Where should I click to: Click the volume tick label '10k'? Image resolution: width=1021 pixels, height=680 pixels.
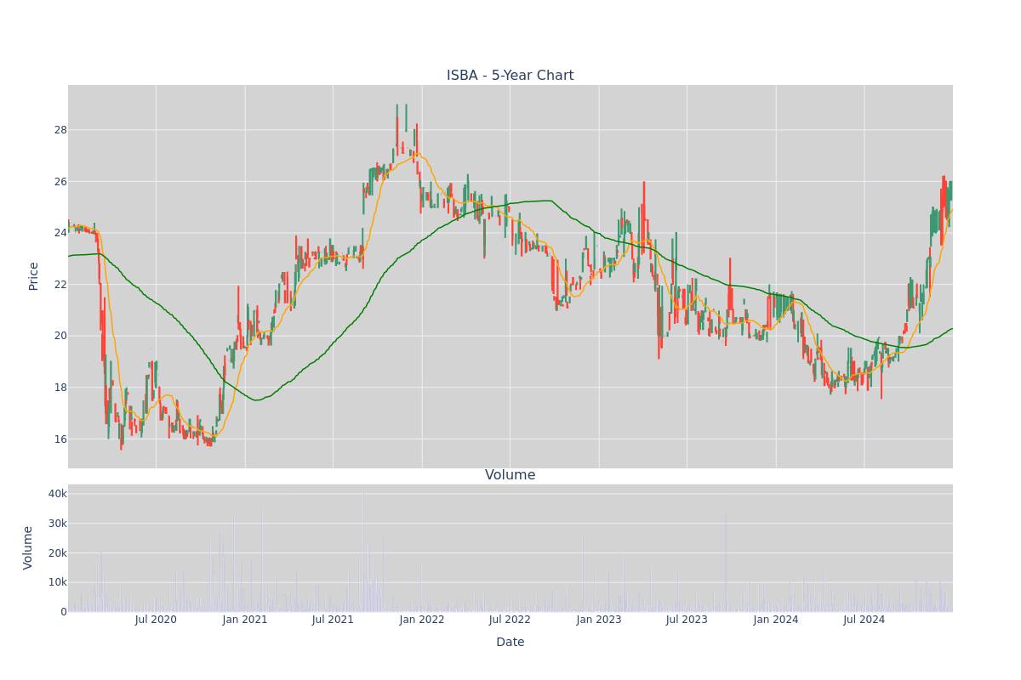58,582
